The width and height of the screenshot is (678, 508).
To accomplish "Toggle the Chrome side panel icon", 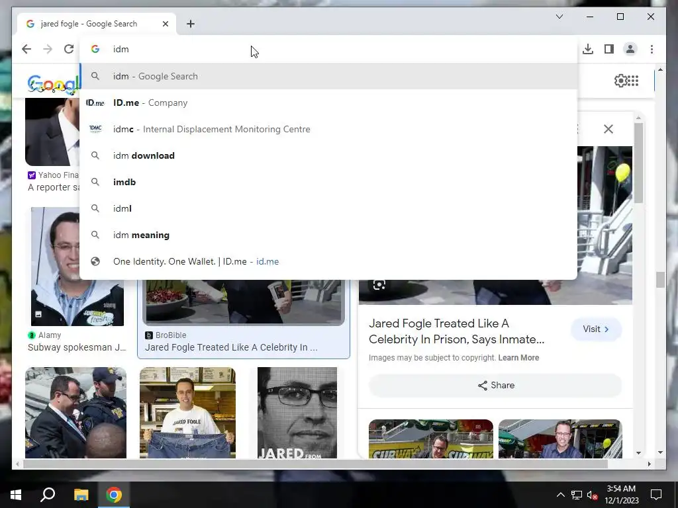I will click(609, 49).
